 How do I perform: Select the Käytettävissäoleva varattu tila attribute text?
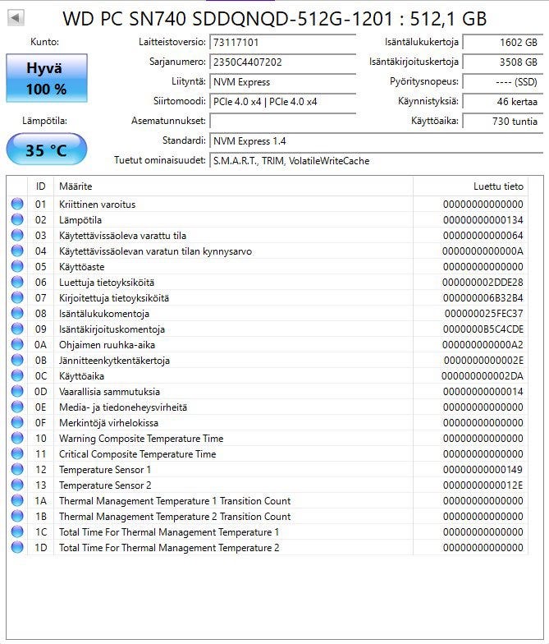click(123, 235)
